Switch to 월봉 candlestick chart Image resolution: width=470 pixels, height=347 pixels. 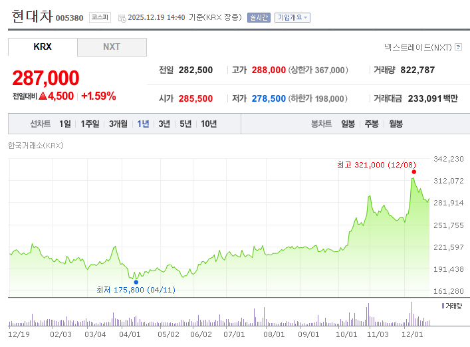click(396, 124)
